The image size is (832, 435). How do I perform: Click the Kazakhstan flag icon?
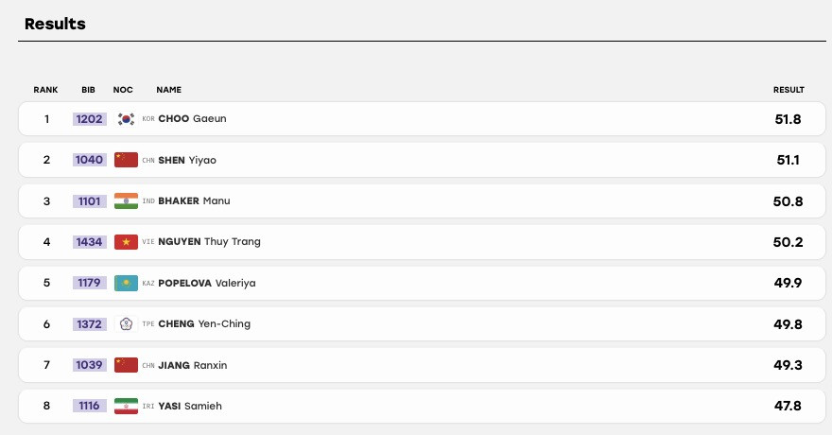click(126, 284)
